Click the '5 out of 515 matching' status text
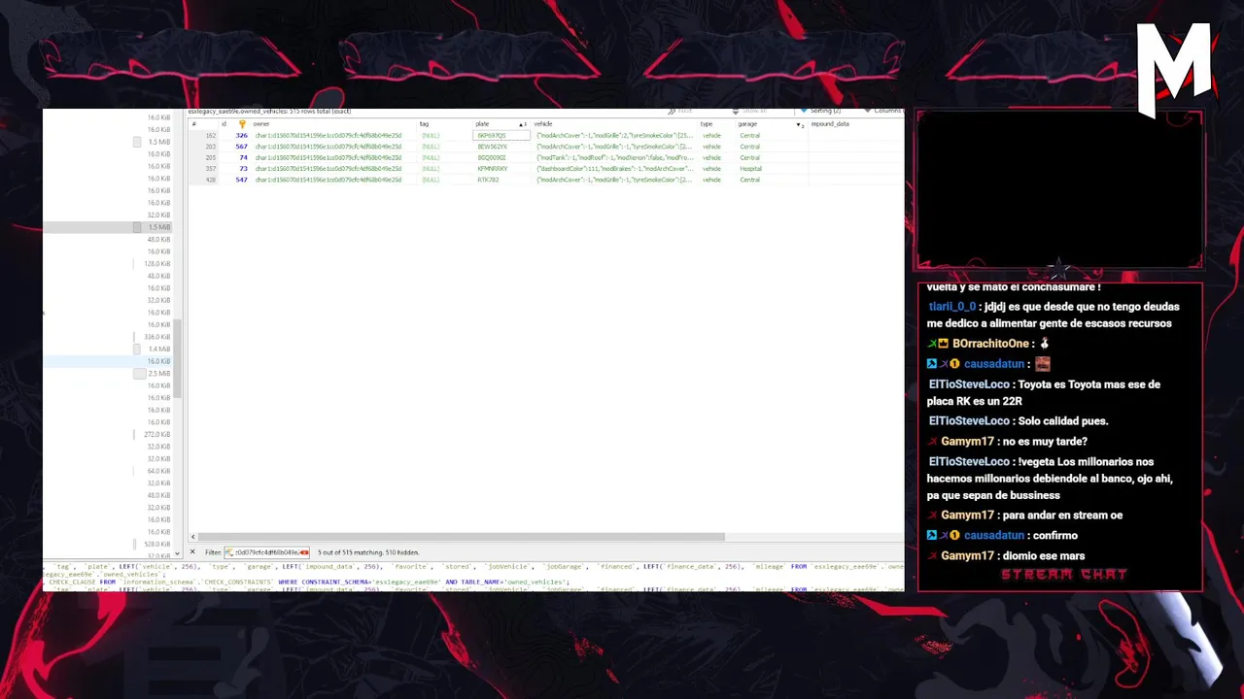 pyautogui.click(x=367, y=552)
